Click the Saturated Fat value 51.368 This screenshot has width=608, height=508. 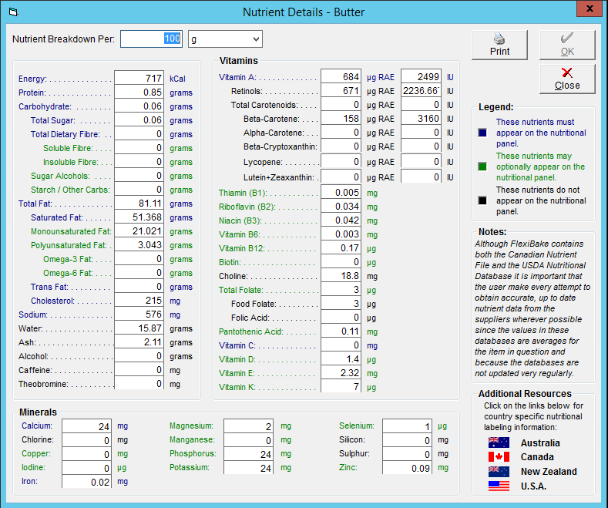click(x=139, y=217)
